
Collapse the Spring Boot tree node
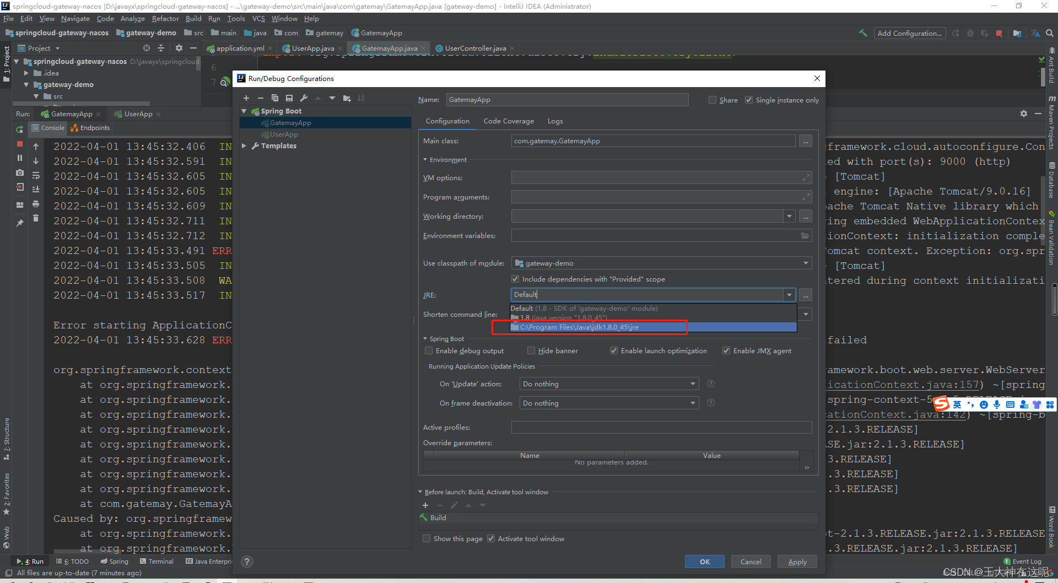(244, 111)
